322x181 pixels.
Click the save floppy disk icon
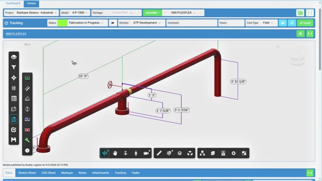point(14,140)
